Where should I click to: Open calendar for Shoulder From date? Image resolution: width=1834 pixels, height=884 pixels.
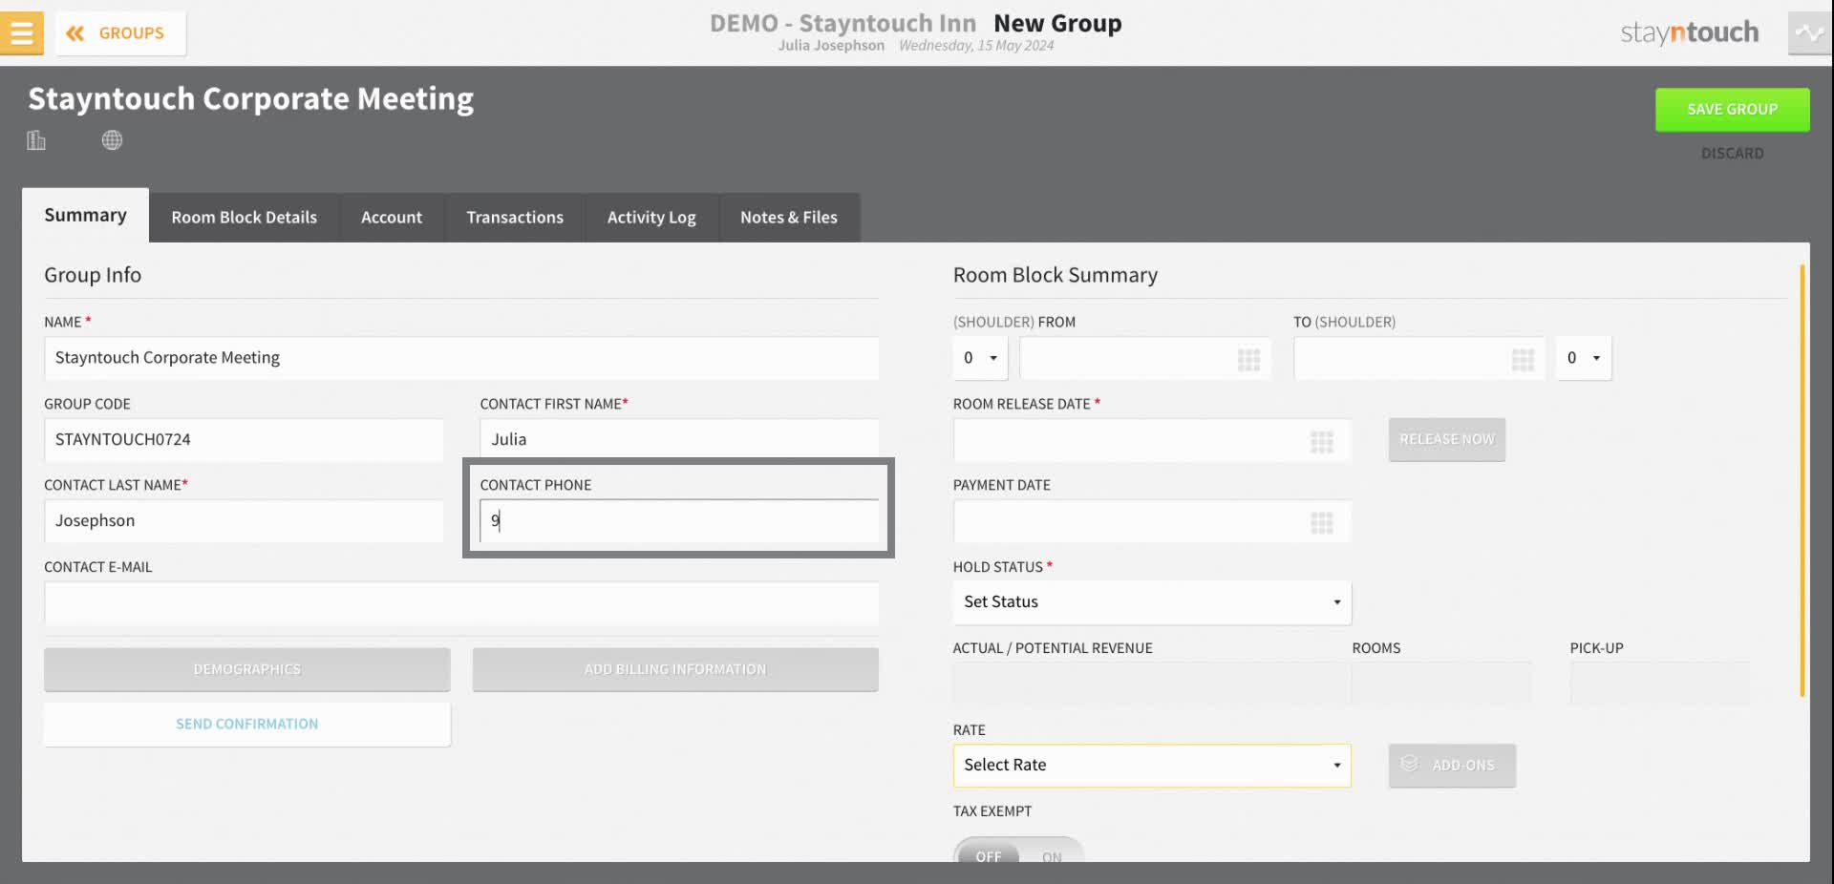[x=1248, y=359]
